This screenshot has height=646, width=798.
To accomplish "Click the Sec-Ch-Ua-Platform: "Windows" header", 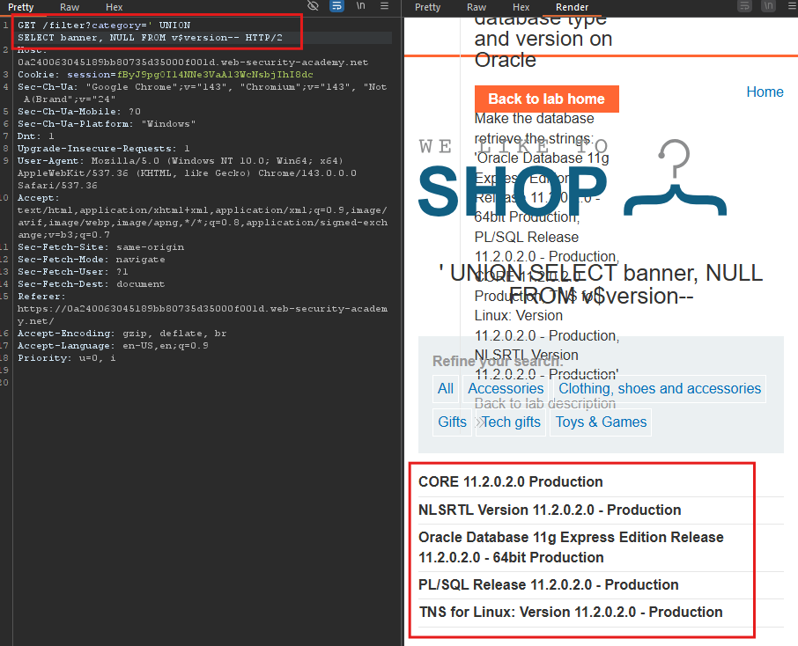I will [x=107, y=123].
